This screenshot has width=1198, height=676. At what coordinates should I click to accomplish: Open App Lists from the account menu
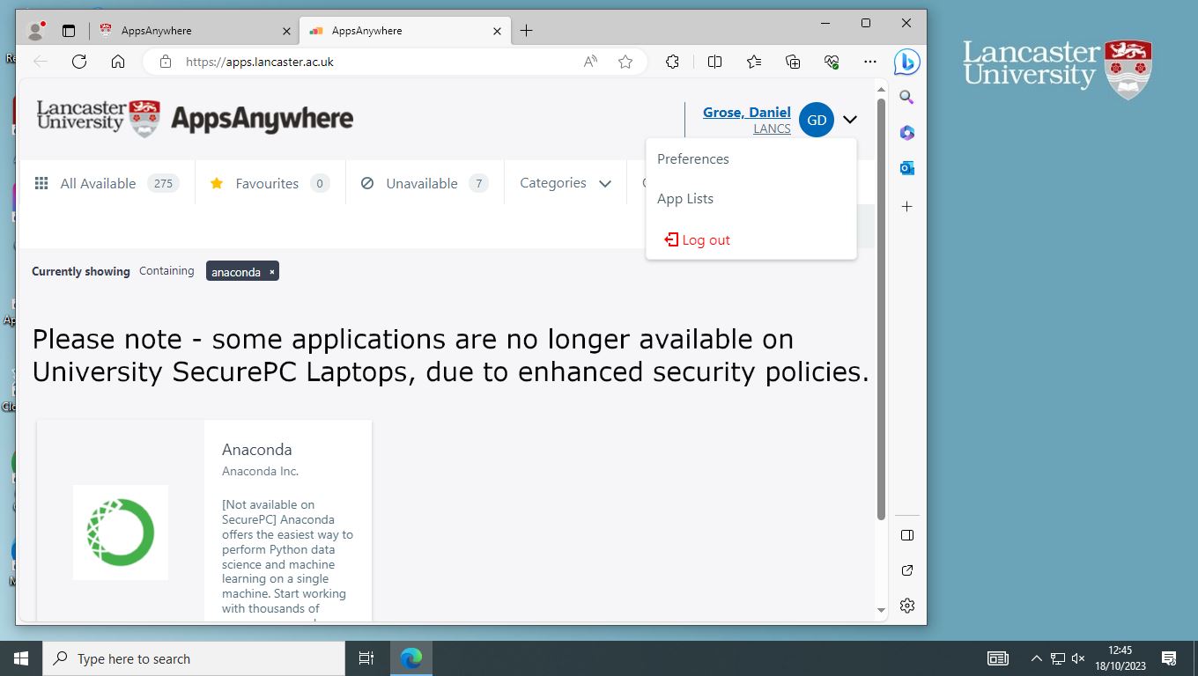click(x=685, y=198)
